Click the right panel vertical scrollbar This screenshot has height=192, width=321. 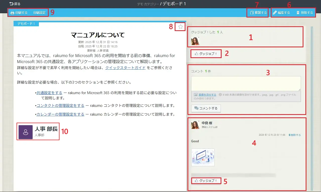(x=312, y=108)
